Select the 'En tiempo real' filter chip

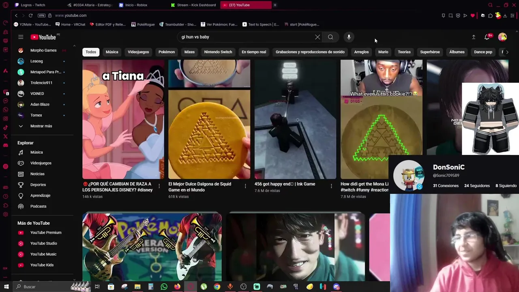(x=254, y=52)
